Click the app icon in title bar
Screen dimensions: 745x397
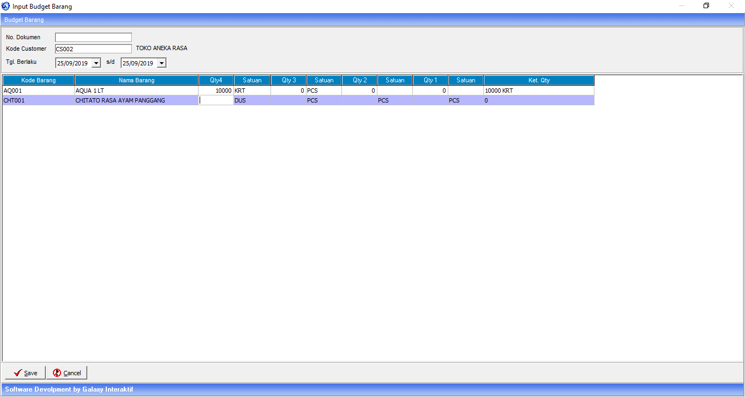tap(6, 6)
